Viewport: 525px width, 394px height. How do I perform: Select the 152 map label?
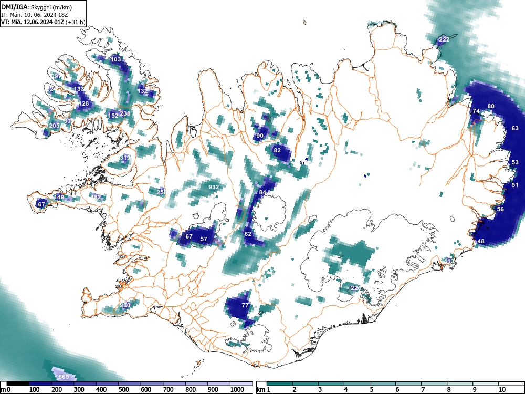[113, 115]
